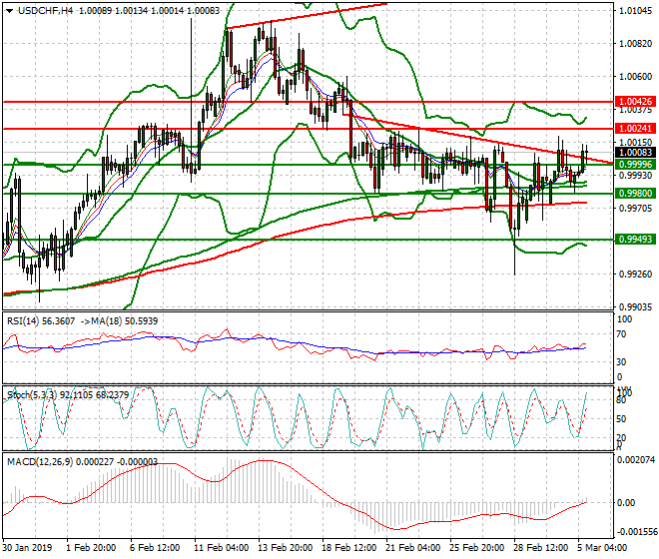Image resolution: width=659 pixels, height=559 pixels.
Task: Click the 1.00600 price scale value
Action: [636, 77]
